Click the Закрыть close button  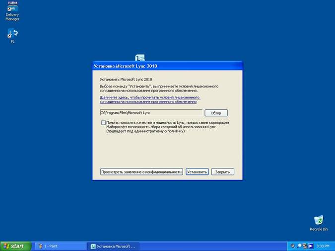222,172
